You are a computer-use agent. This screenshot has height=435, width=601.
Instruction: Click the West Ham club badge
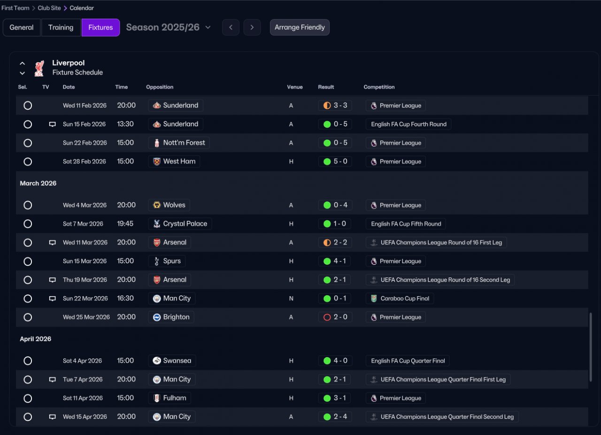pos(157,162)
